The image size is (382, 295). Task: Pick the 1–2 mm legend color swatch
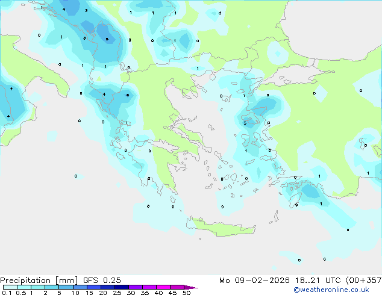pos(38,287)
